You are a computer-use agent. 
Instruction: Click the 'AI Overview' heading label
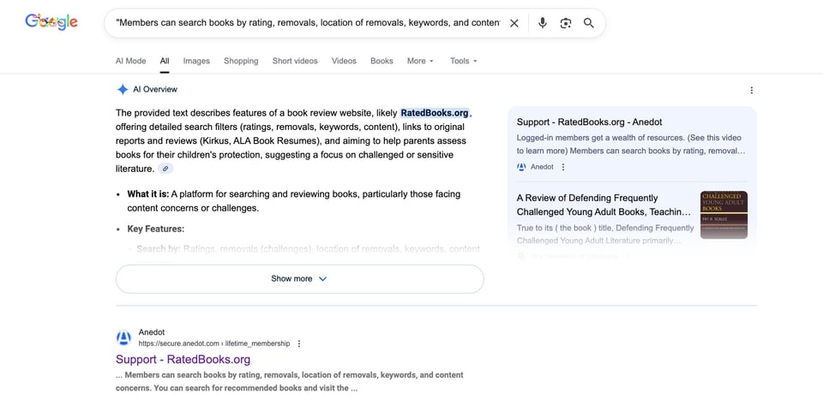point(155,90)
